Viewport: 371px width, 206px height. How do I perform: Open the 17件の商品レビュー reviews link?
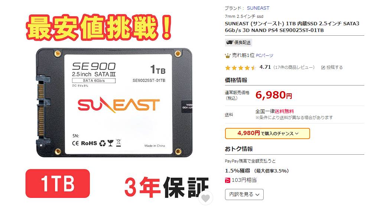coord(294,67)
